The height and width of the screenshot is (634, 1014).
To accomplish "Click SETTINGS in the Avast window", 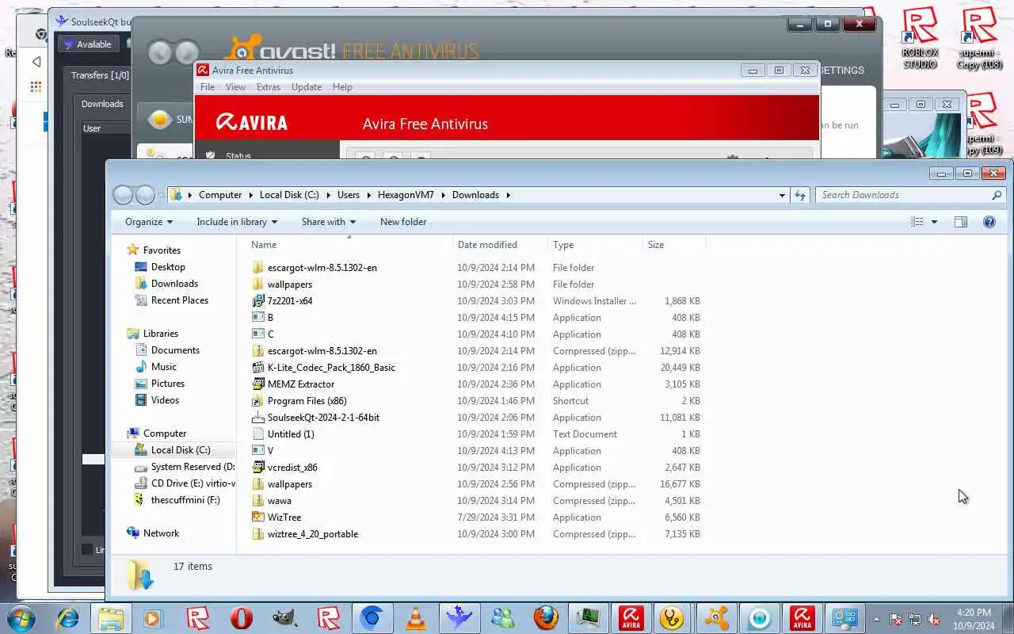I will coord(841,71).
